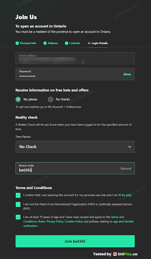151x259 pixels.
Task: Click the green check icon beside Address
Action: click(x=45, y=43)
